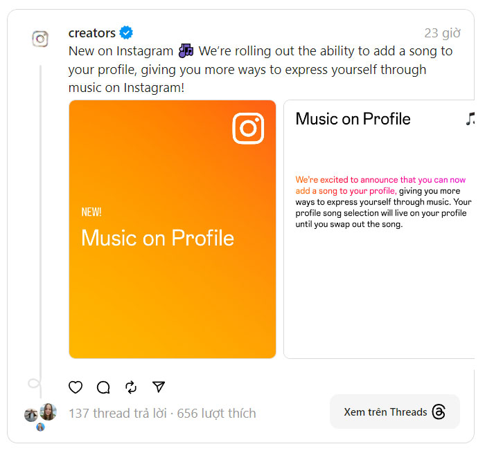Click the pink highlighted announcement text
485x453 pixels.
[x=380, y=185]
